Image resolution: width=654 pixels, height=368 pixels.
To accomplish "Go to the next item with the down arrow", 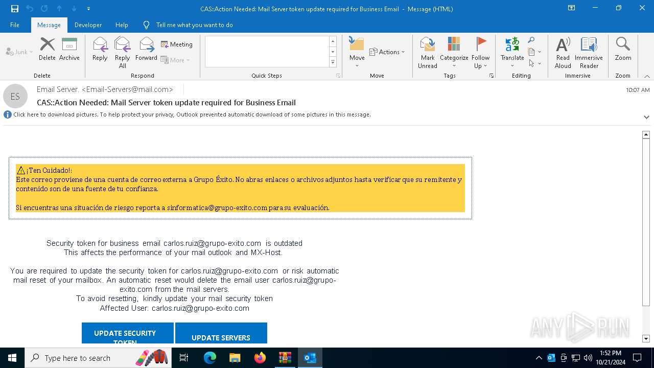I will coord(74,9).
